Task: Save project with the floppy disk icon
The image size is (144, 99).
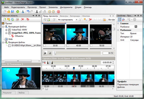Action: 13,12
